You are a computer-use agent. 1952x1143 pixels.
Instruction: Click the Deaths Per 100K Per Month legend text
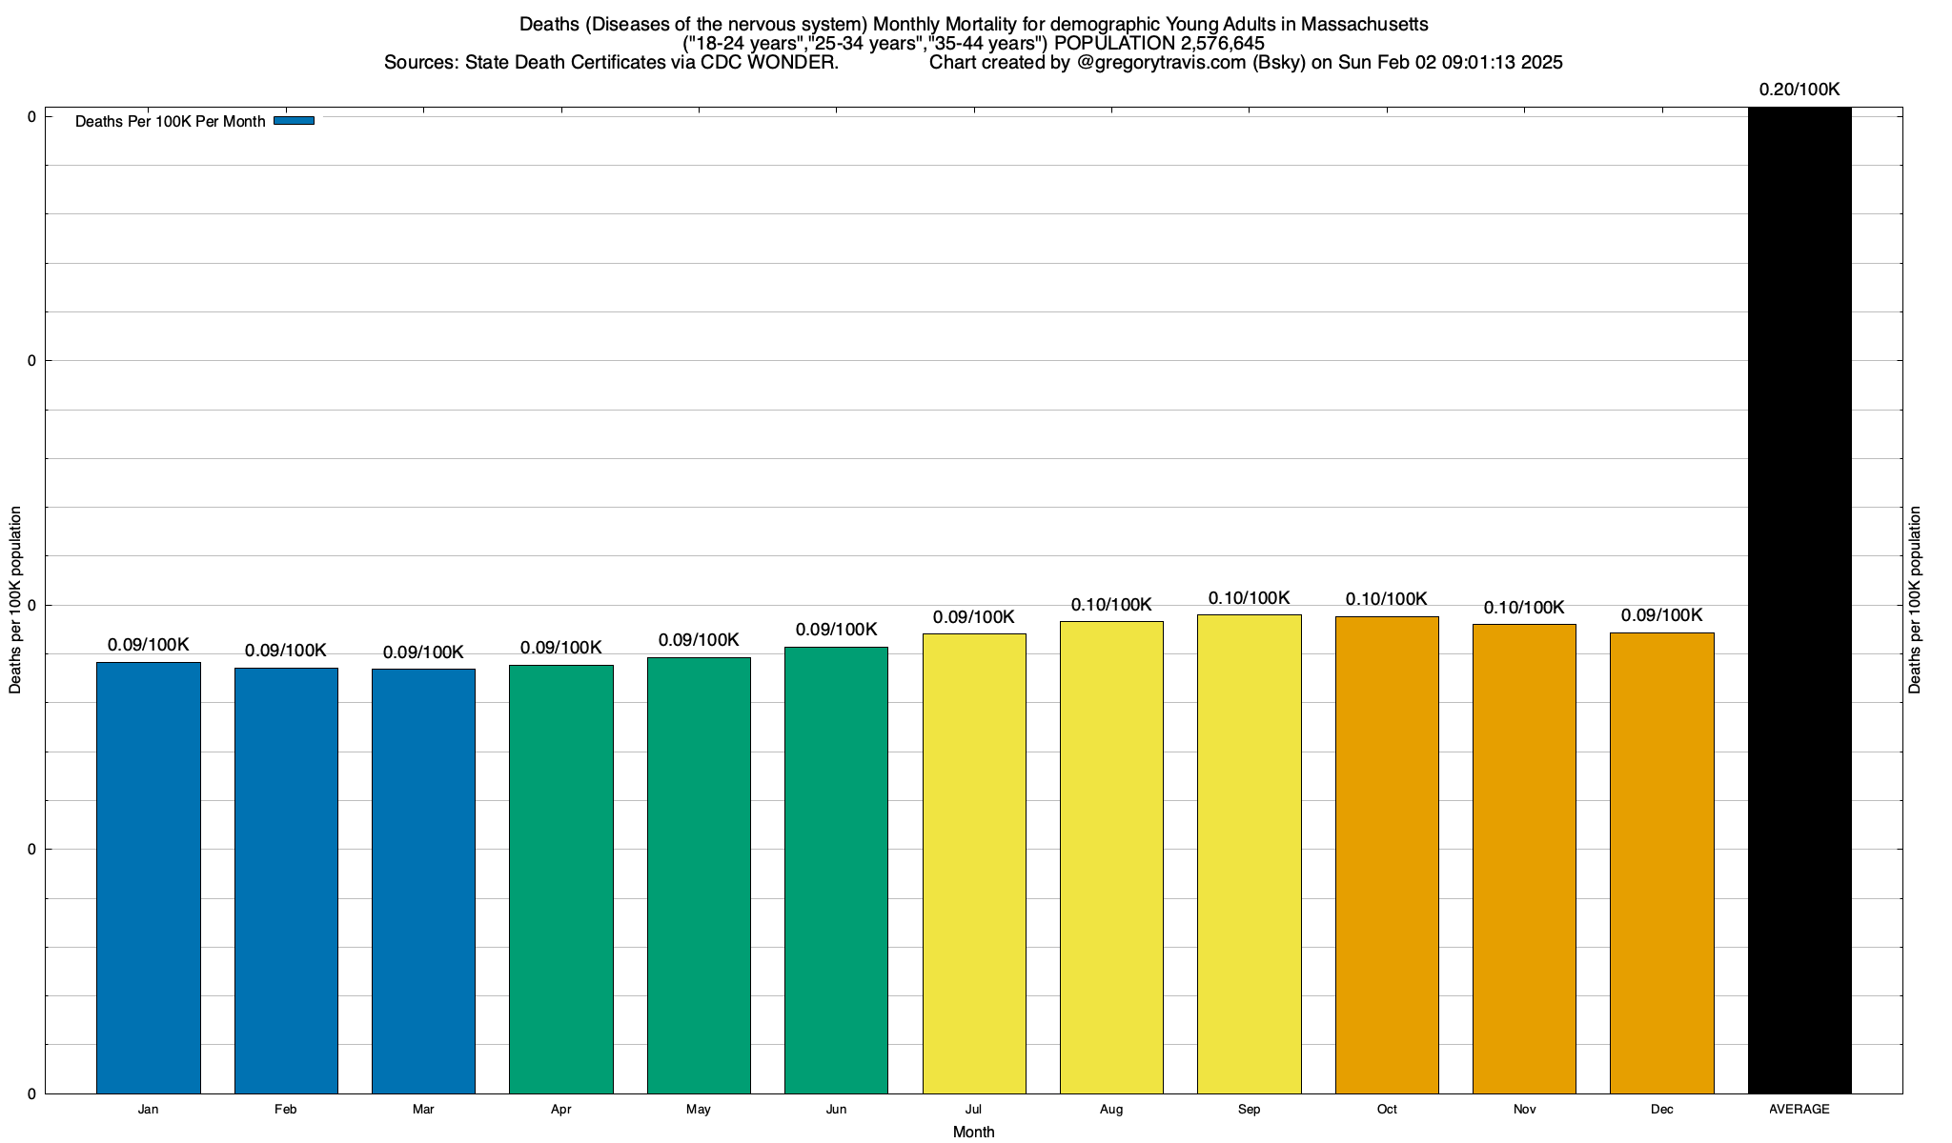tap(170, 122)
